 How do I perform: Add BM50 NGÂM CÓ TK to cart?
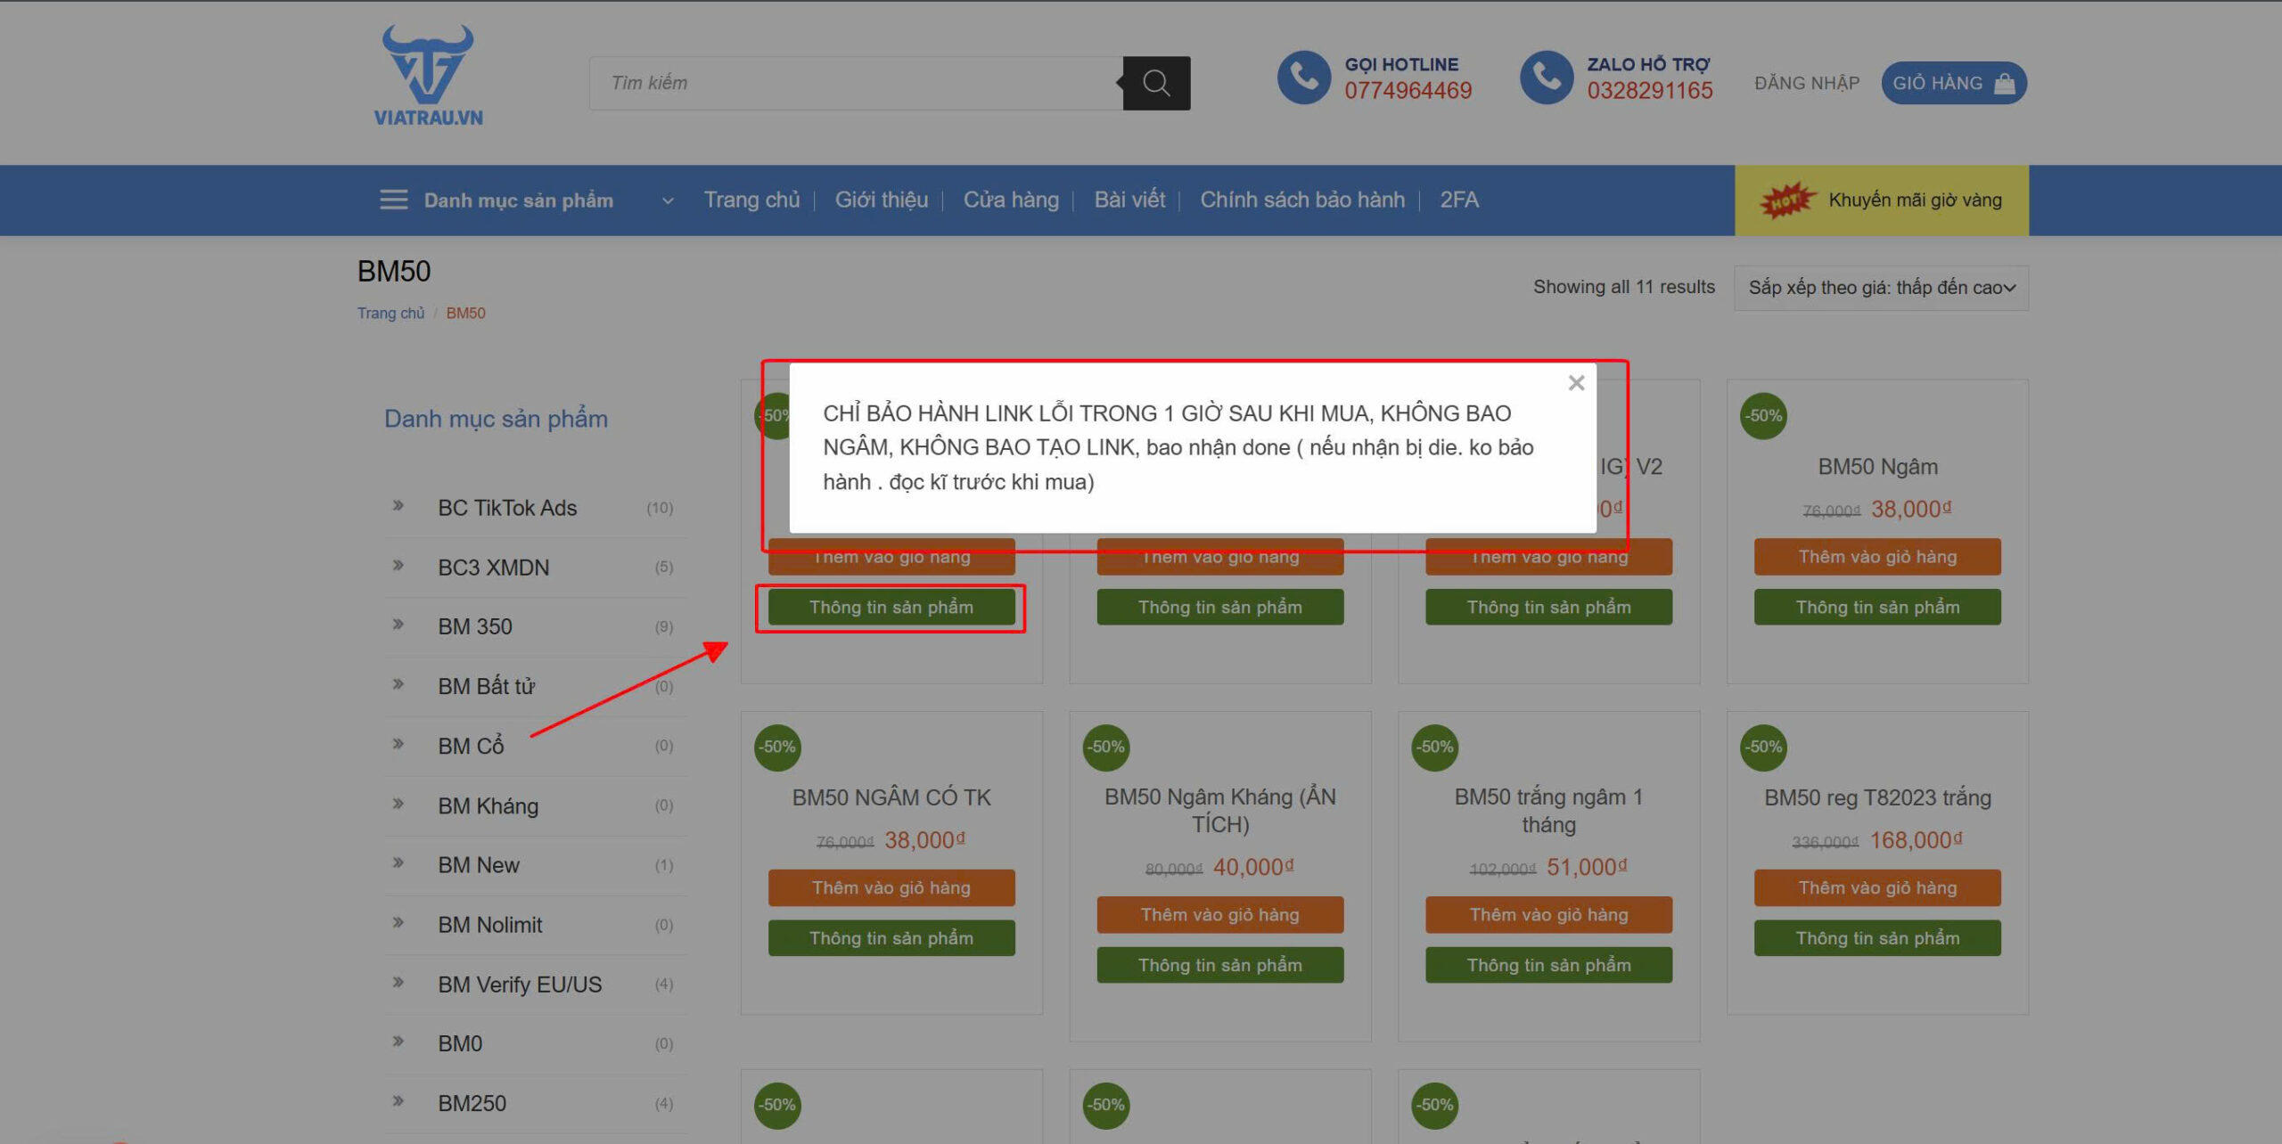[891, 888]
